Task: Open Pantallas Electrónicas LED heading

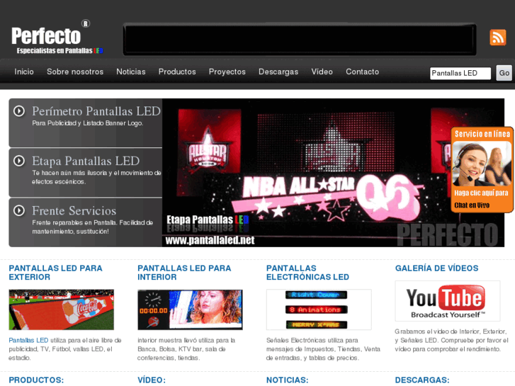Action: [x=307, y=273]
